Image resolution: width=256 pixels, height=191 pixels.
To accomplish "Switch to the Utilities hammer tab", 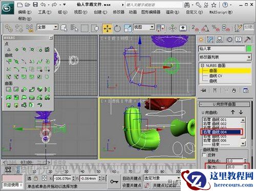I will click(247, 40).
